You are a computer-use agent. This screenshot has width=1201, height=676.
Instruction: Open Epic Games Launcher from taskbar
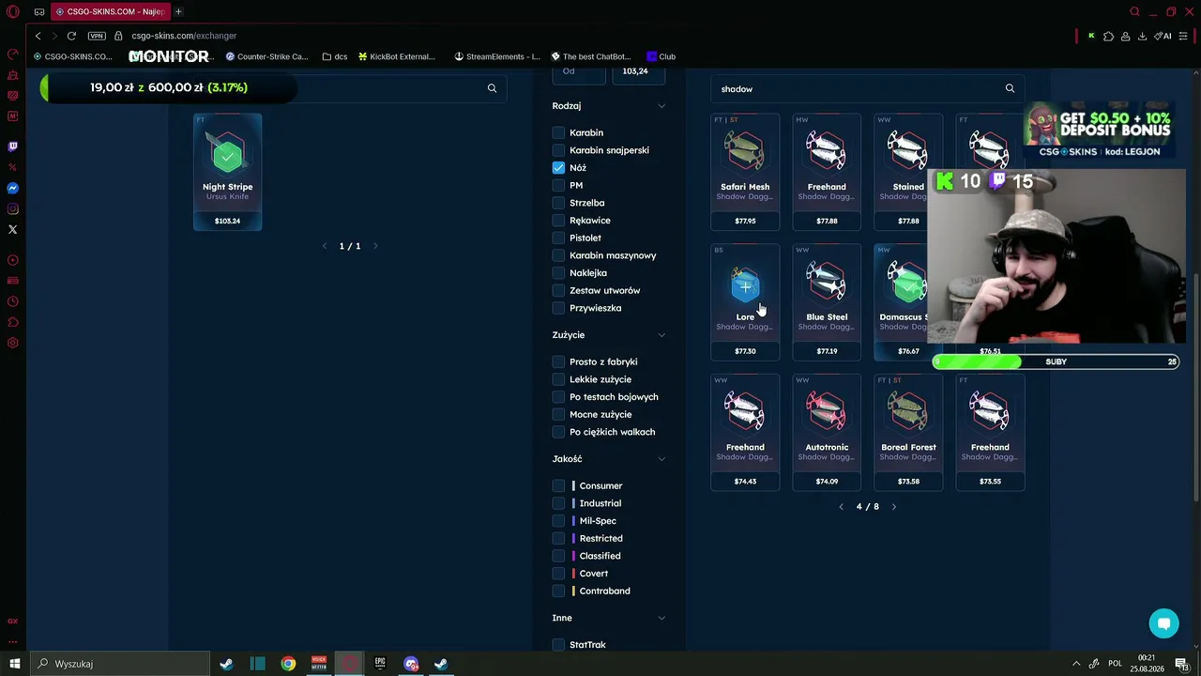[x=380, y=664]
